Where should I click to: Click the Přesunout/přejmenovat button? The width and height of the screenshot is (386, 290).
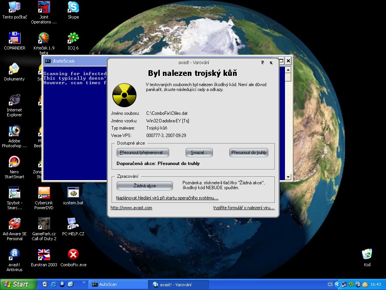[x=143, y=153]
